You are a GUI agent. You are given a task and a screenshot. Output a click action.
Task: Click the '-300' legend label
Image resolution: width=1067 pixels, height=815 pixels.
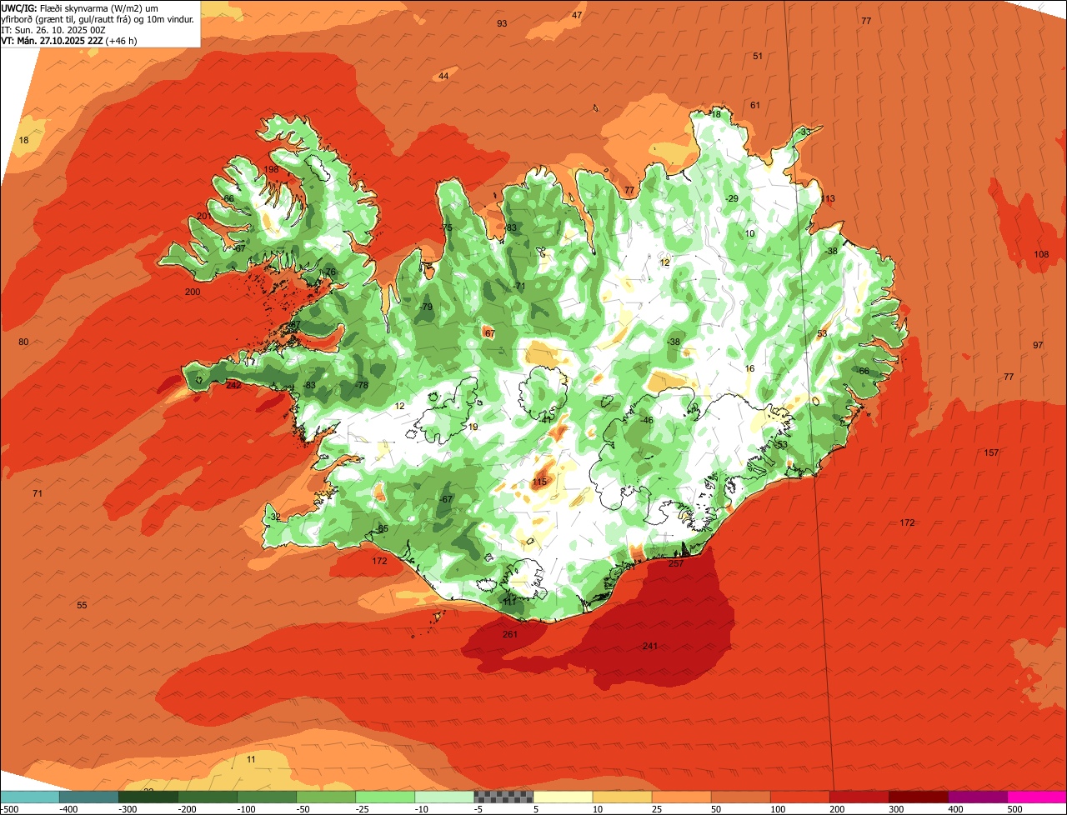(128, 809)
